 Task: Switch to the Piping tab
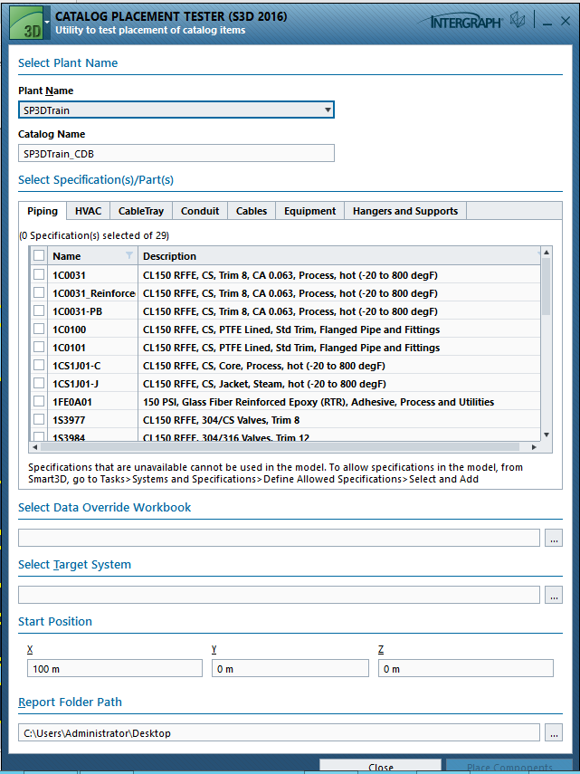43,211
